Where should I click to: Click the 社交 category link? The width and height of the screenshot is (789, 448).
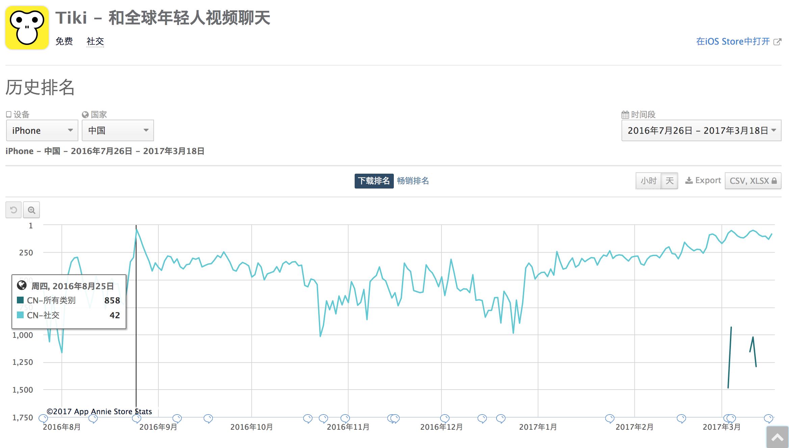[95, 42]
